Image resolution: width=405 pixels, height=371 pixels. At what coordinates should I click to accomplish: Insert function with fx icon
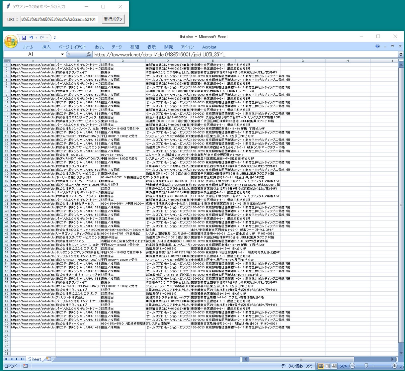[88, 54]
